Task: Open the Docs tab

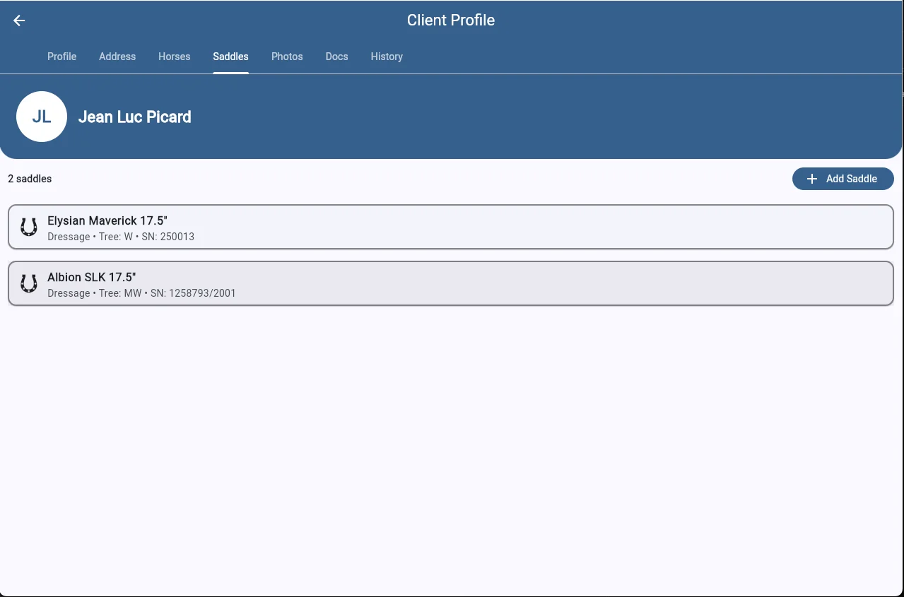Action: tap(336, 57)
